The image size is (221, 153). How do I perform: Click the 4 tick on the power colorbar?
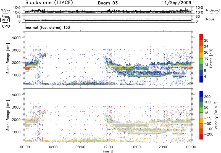[x=205, y=76]
